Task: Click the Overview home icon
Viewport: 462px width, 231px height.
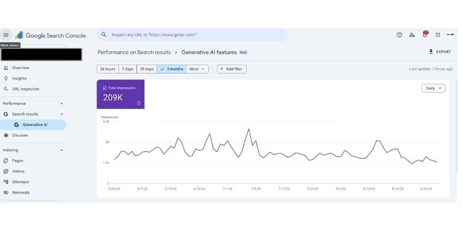Action: click(x=6, y=68)
